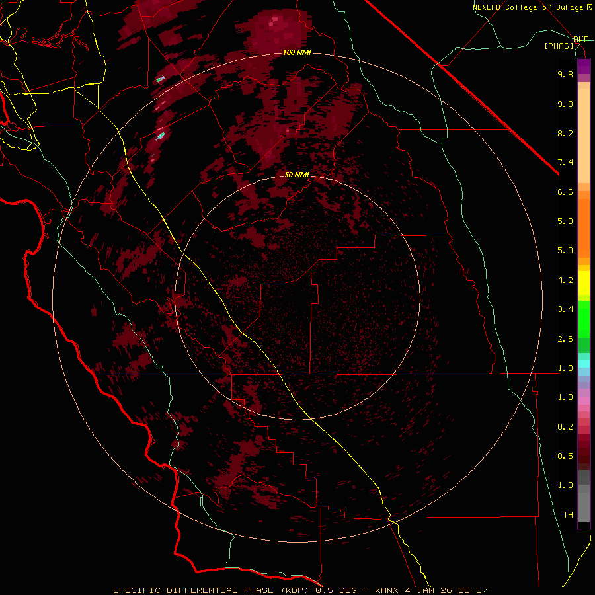Click the 6.6 value on color scale

(565, 192)
